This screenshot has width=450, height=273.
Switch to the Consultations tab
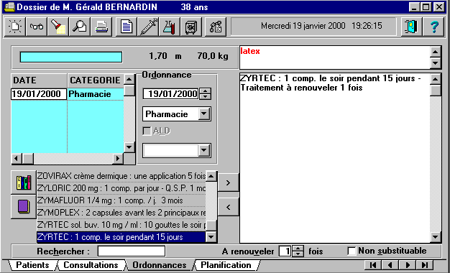pos(91,265)
